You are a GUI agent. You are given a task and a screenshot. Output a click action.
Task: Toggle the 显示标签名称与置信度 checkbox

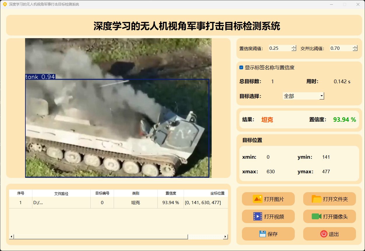pyautogui.click(x=241, y=68)
